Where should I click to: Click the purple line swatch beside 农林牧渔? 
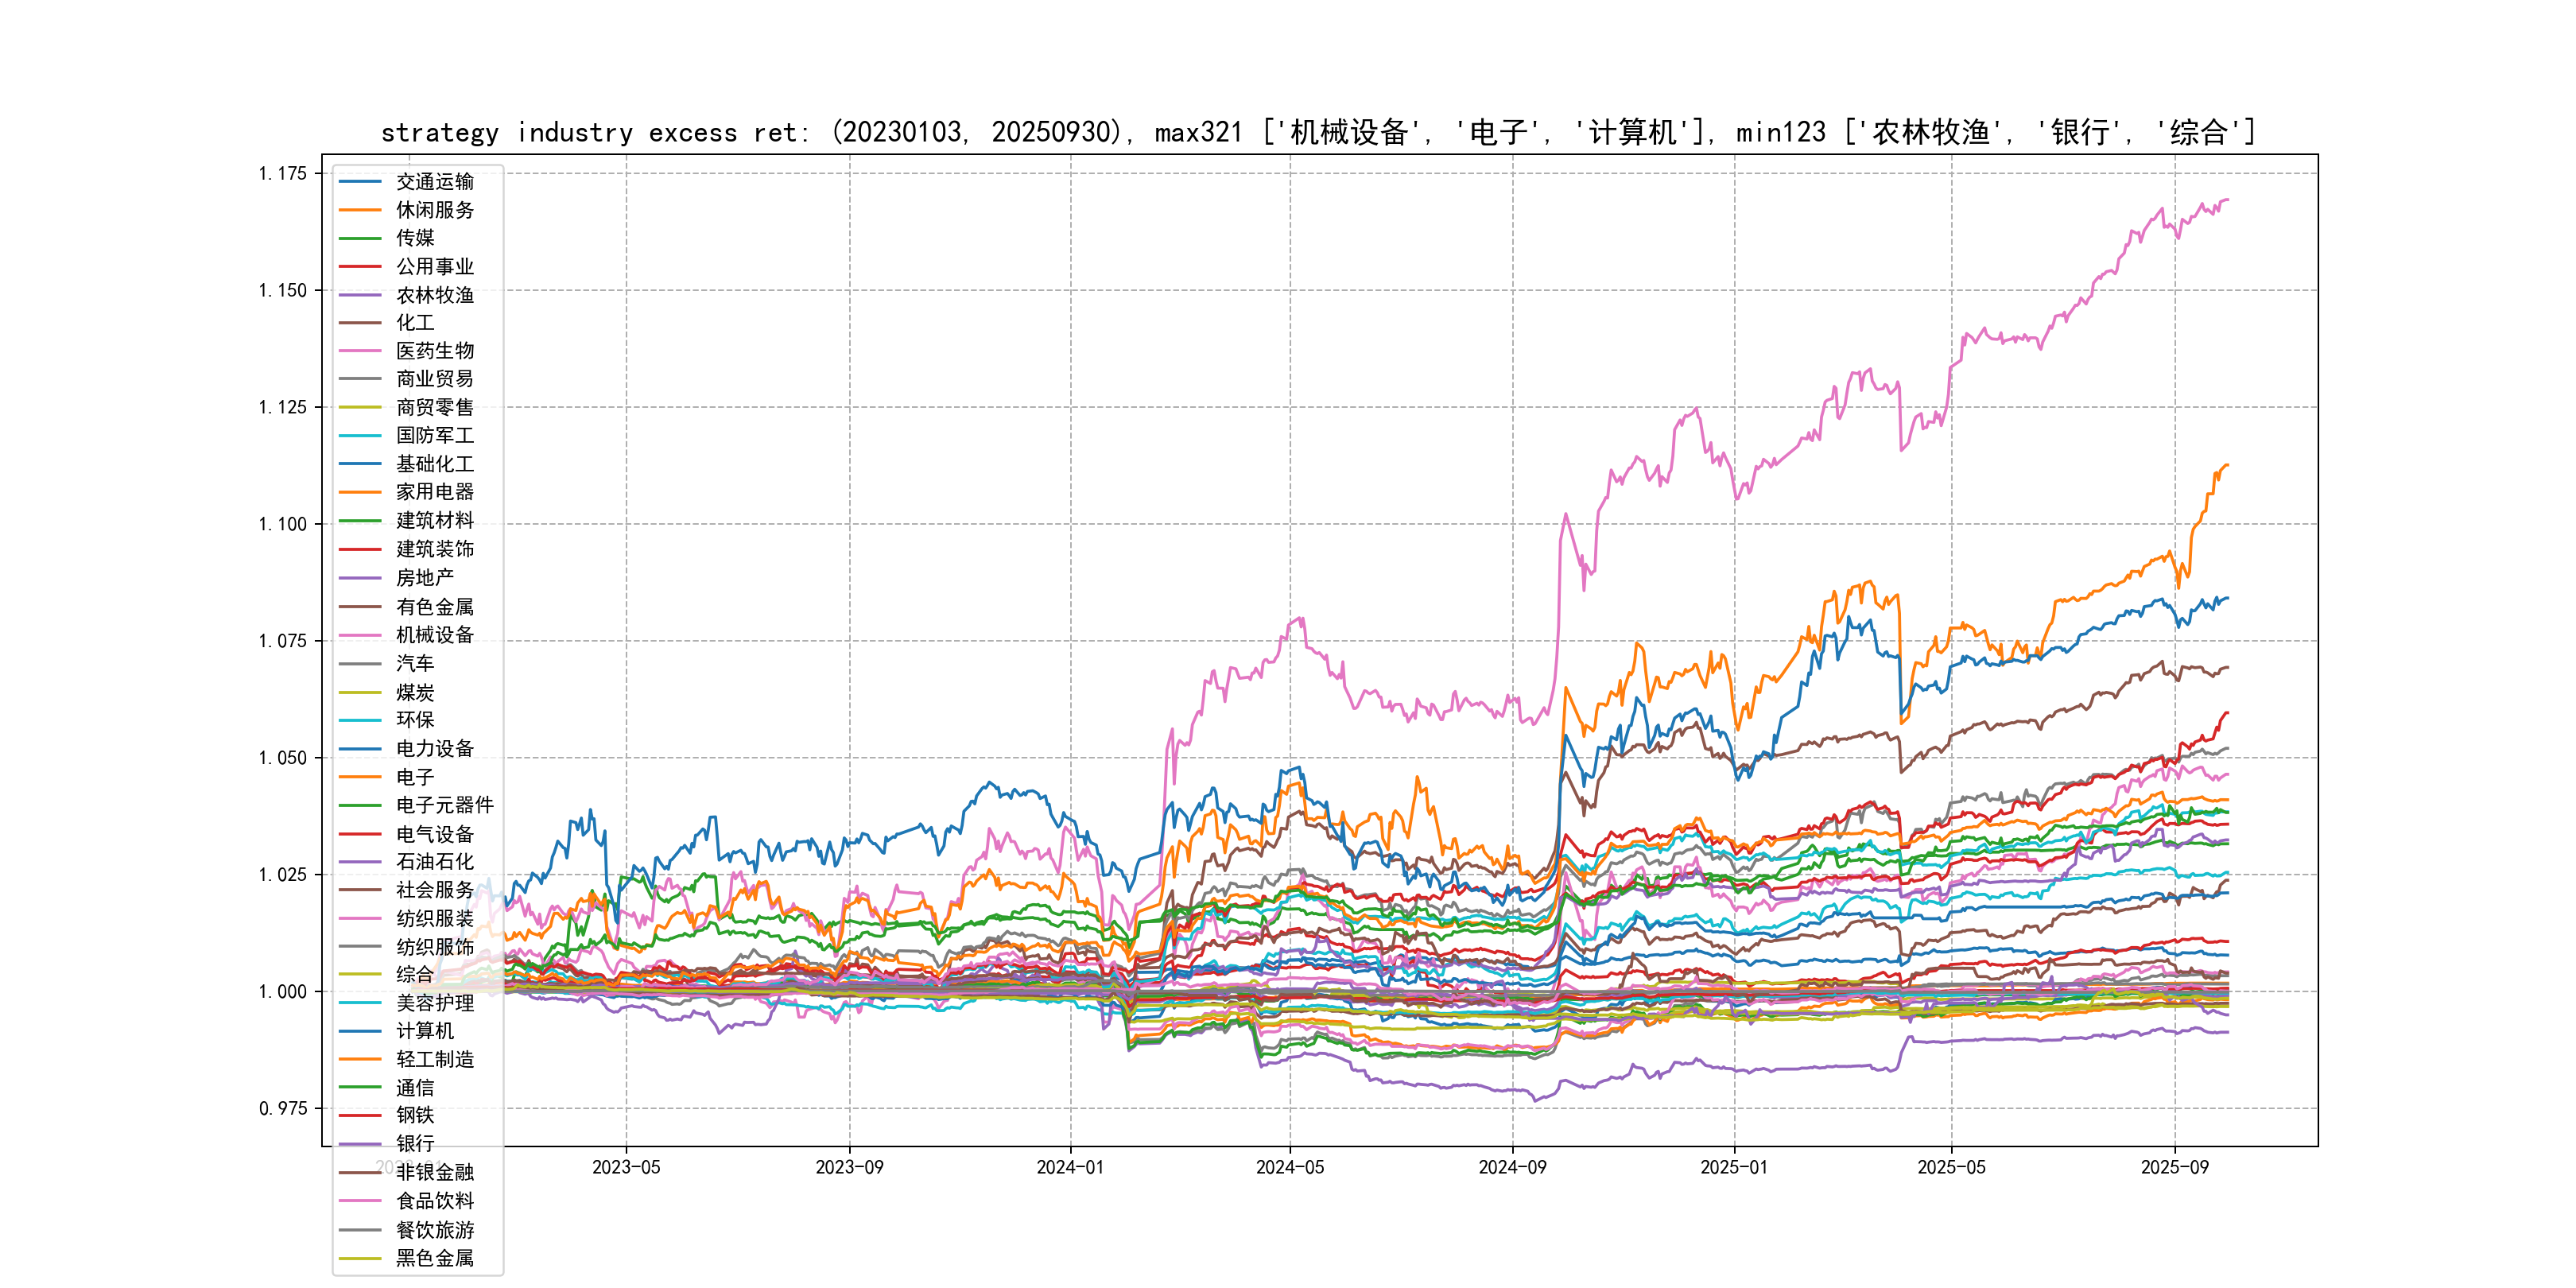[x=360, y=295]
